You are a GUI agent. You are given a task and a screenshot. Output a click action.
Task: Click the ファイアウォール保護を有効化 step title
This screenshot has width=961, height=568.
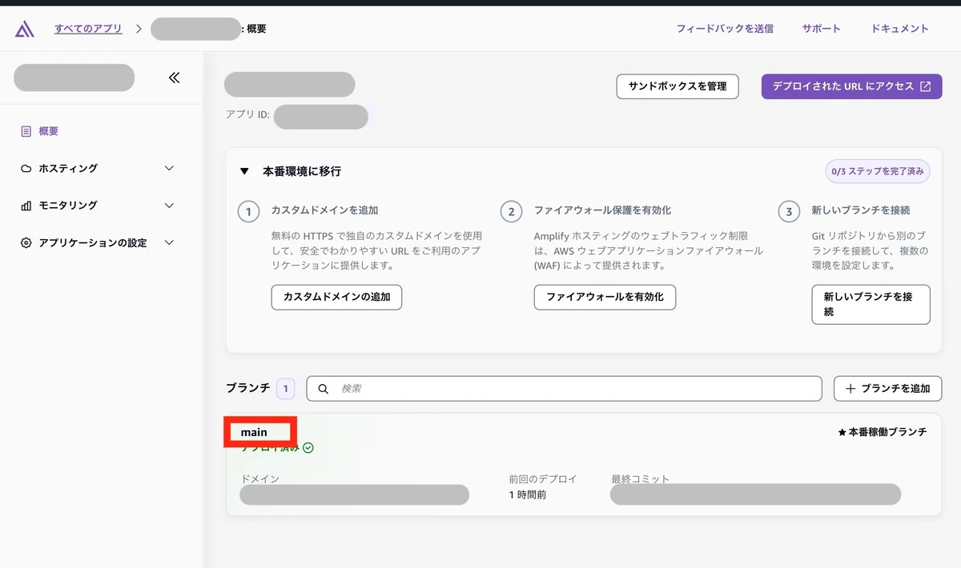click(x=603, y=210)
